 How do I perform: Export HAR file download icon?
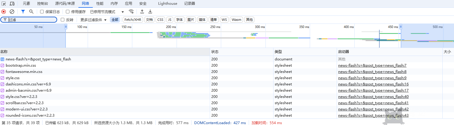point(150,12)
